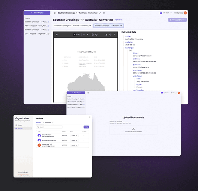Open Admin role dropdown for Oscar's row
Image resolution: width=198 pixels, height=191 pixels.
click(74, 136)
